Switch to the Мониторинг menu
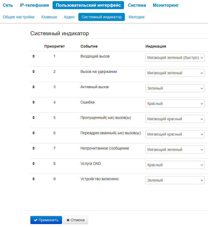Screen dimensions: 208x227 point(166,5)
